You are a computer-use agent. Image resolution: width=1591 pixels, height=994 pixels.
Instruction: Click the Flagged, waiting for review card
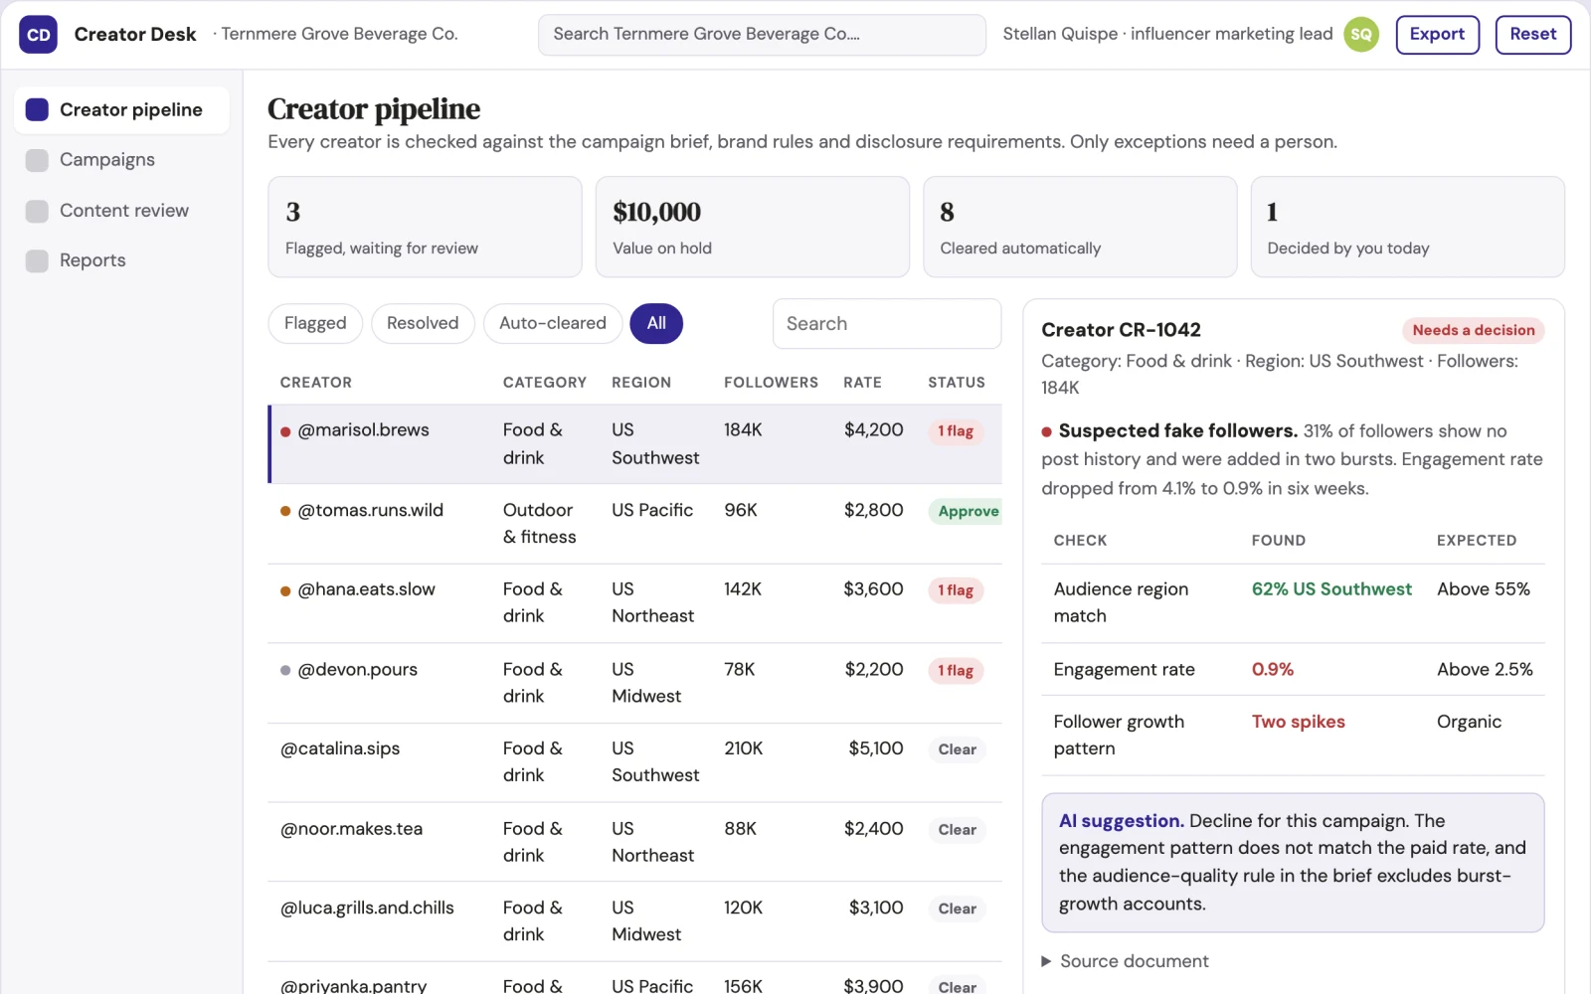(x=425, y=227)
